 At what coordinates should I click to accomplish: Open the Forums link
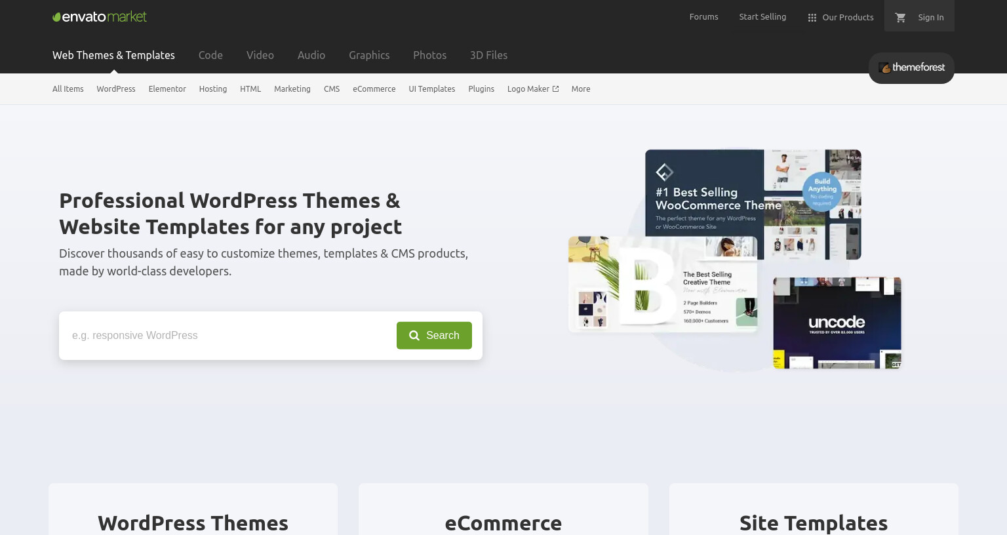coord(703,17)
